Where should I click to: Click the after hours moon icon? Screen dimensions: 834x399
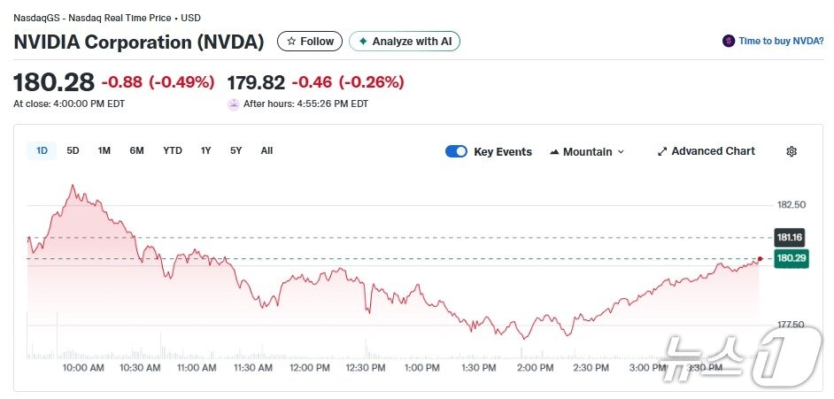(x=234, y=104)
